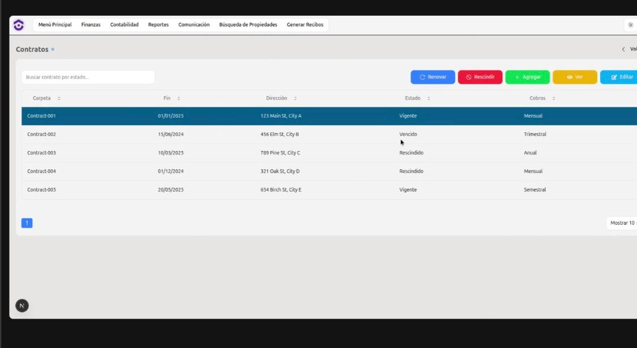
Task: Go to page 1 in pagination
Action: point(27,223)
